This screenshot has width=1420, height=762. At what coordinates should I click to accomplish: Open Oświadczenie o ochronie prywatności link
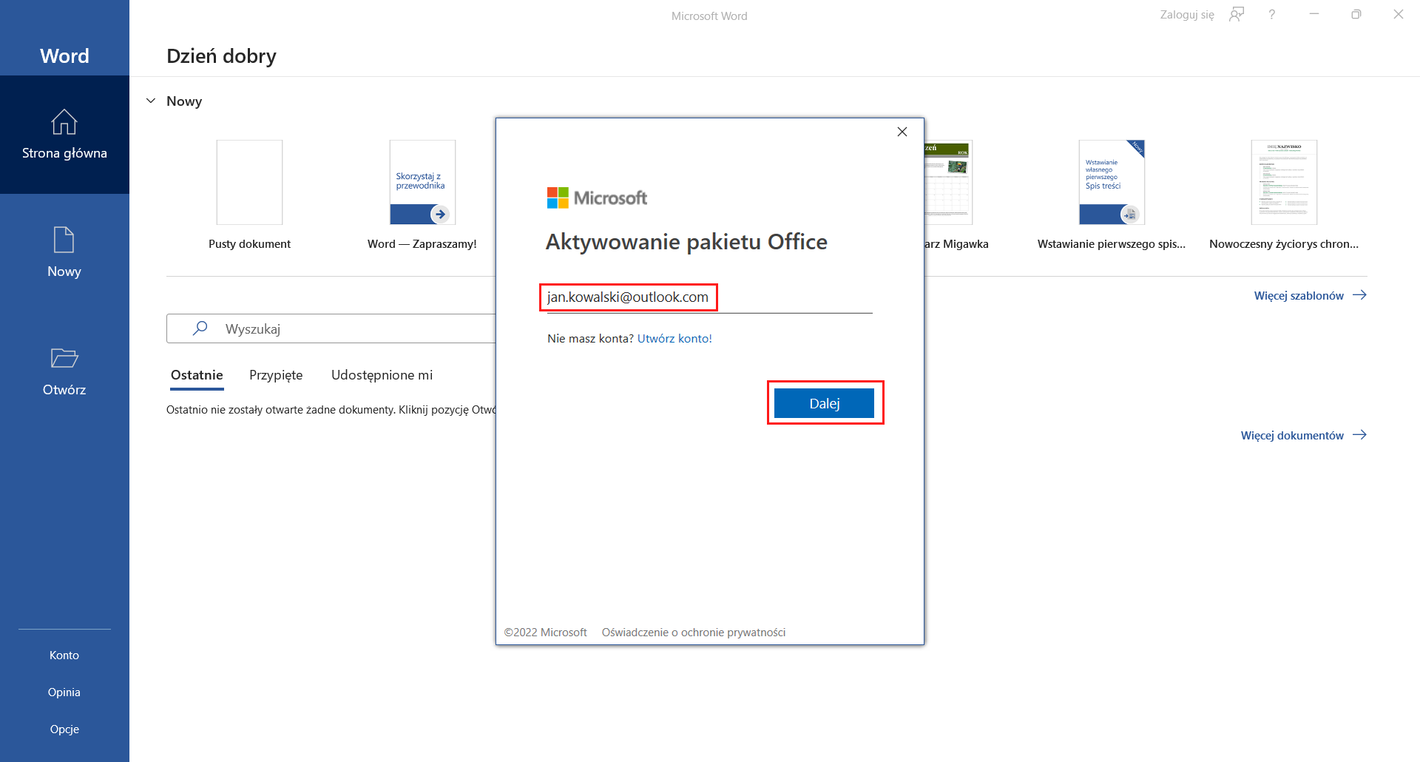point(694,633)
